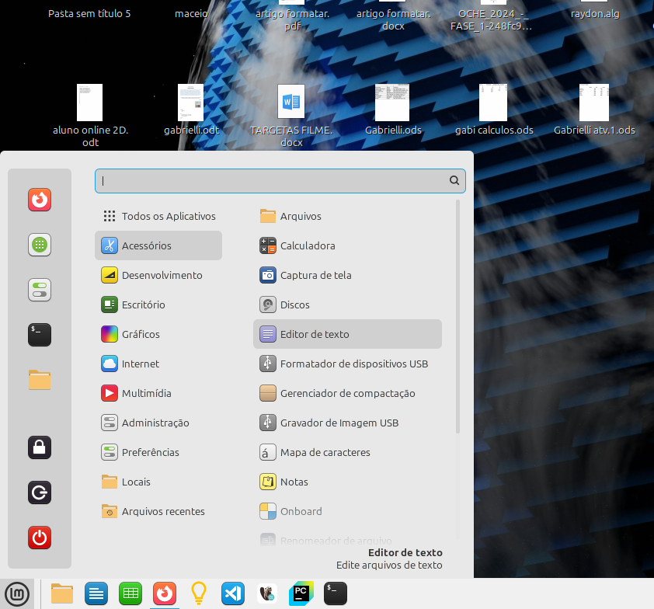Launch Captura de tela tool

coord(315,275)
